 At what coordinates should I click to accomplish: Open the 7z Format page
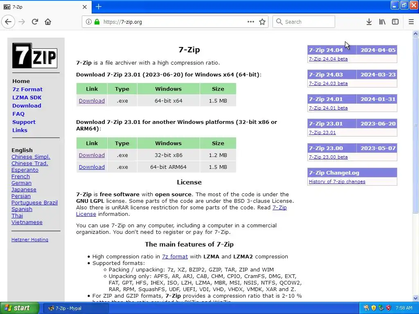(27, 89)
